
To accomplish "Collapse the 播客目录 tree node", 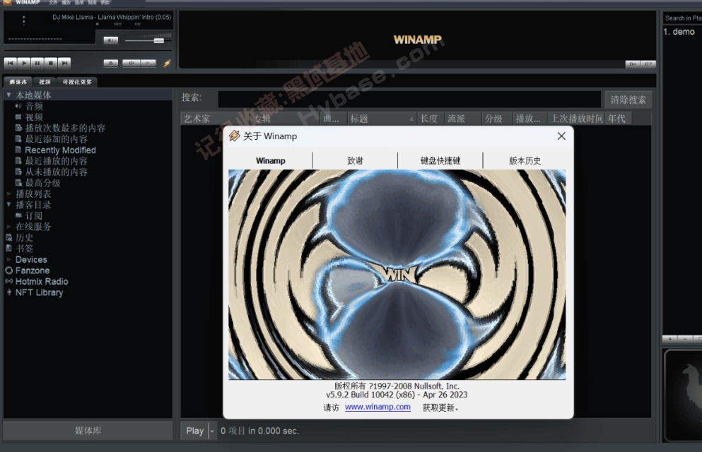I will click(8, 204).
